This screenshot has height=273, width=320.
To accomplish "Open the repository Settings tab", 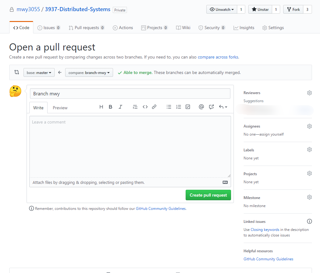I will click(273, 28).
